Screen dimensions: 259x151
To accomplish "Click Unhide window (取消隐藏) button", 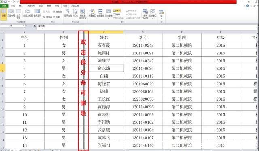I will click(x=119, y=18).
